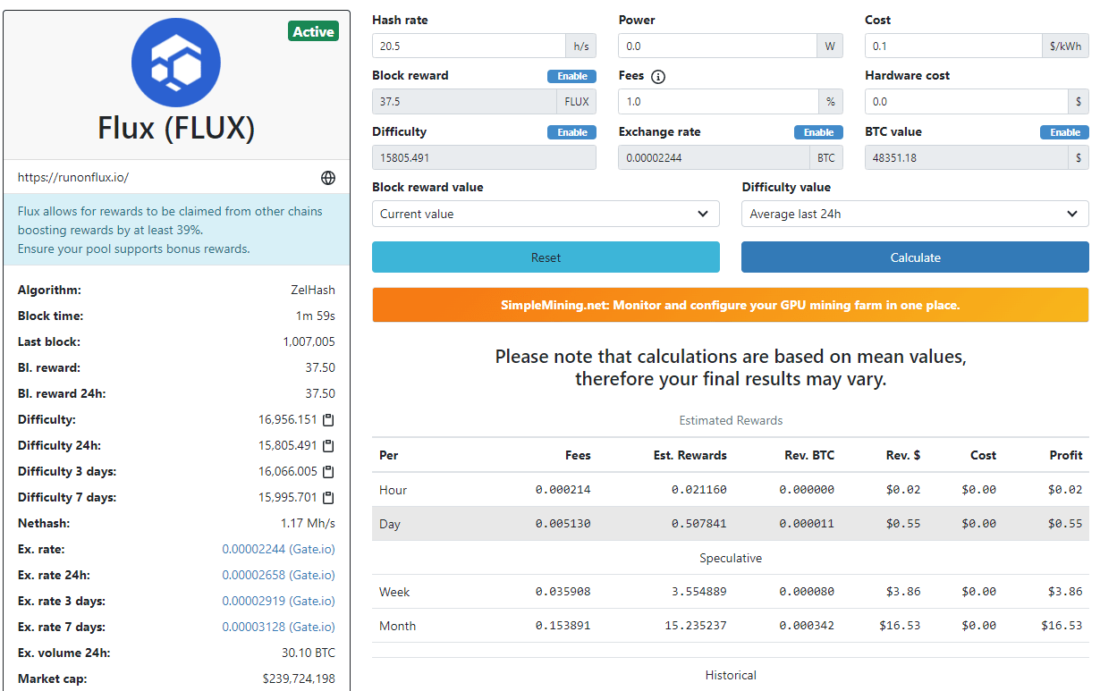Enable the Difficulty field
The image size is (1100, 691).
[571, 132]
